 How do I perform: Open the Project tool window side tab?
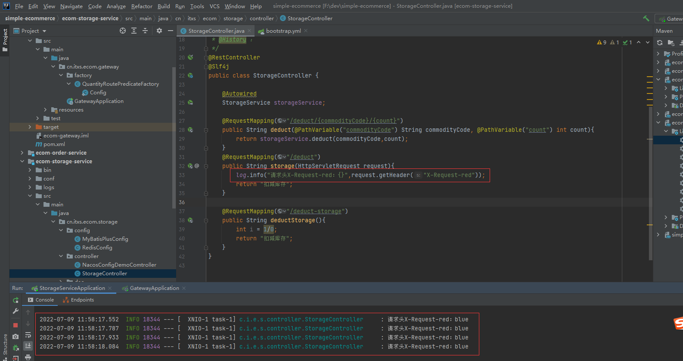click(x=5, y=40)
